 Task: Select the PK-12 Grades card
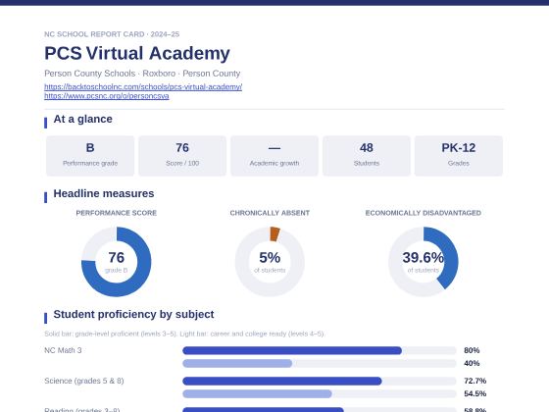(459, 156)
